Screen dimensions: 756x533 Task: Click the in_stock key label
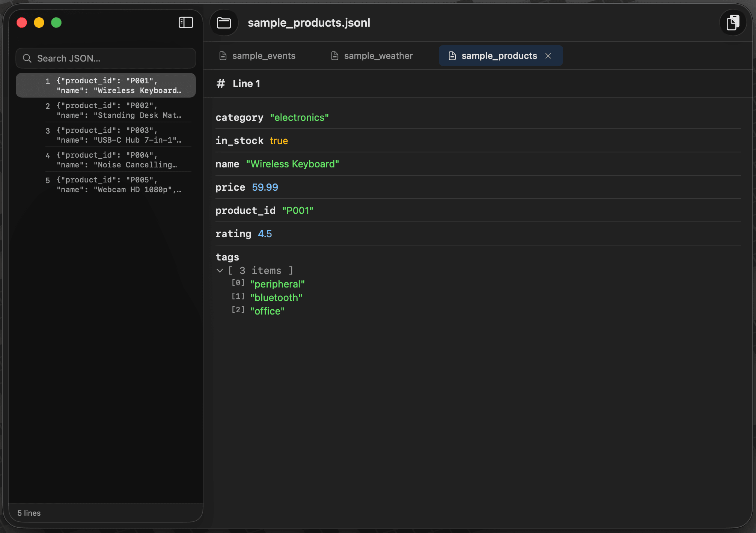[x=239, y=141]
